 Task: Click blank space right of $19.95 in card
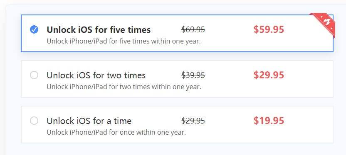pyautogui.click(x=308, y=124)
